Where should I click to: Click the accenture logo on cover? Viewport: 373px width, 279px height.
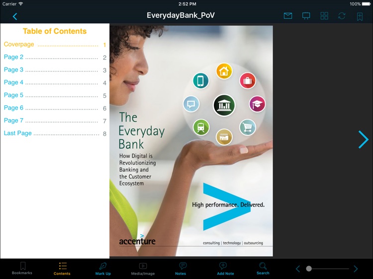coord(137,240)
